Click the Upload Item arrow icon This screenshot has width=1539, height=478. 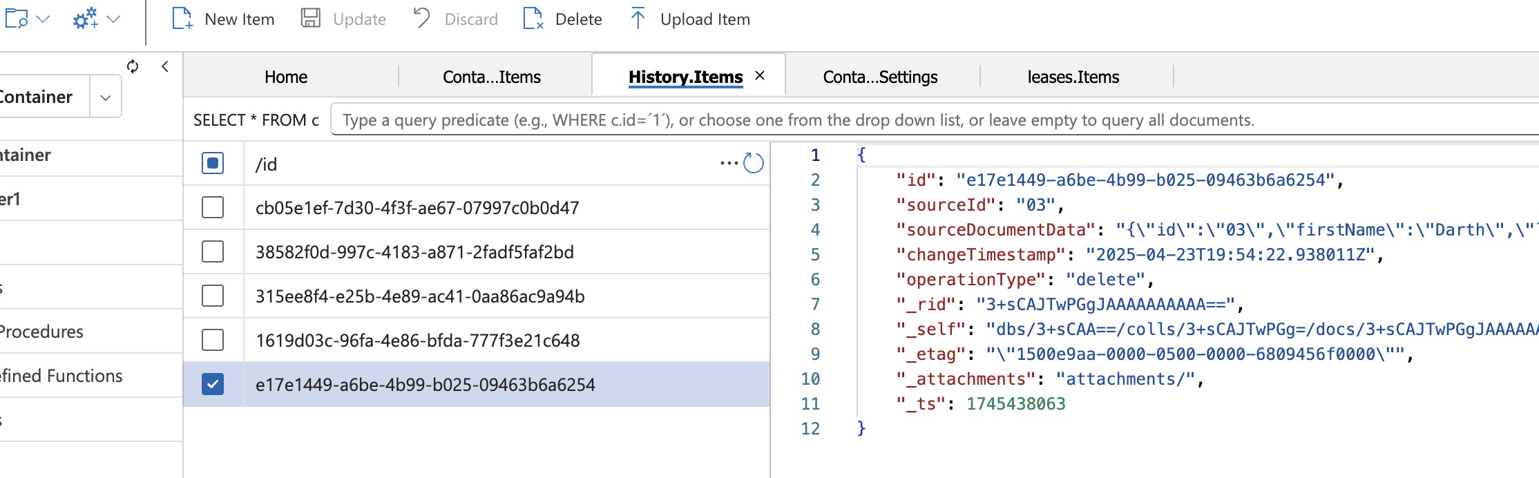(638, 19)
